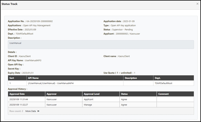This screenshot has width=201, height=122.
Task: Click the Status header in Approval History
Action: [124, 94]
